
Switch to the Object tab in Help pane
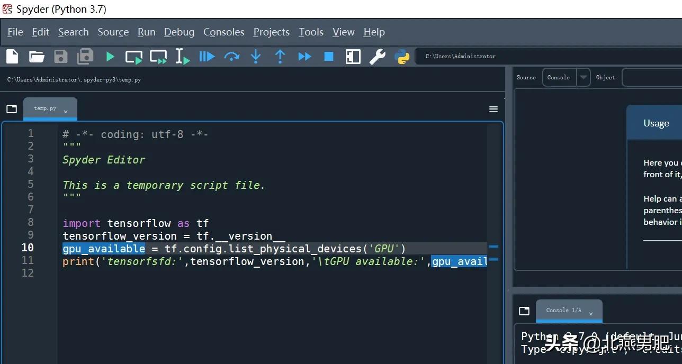click(x=605, y=77)
